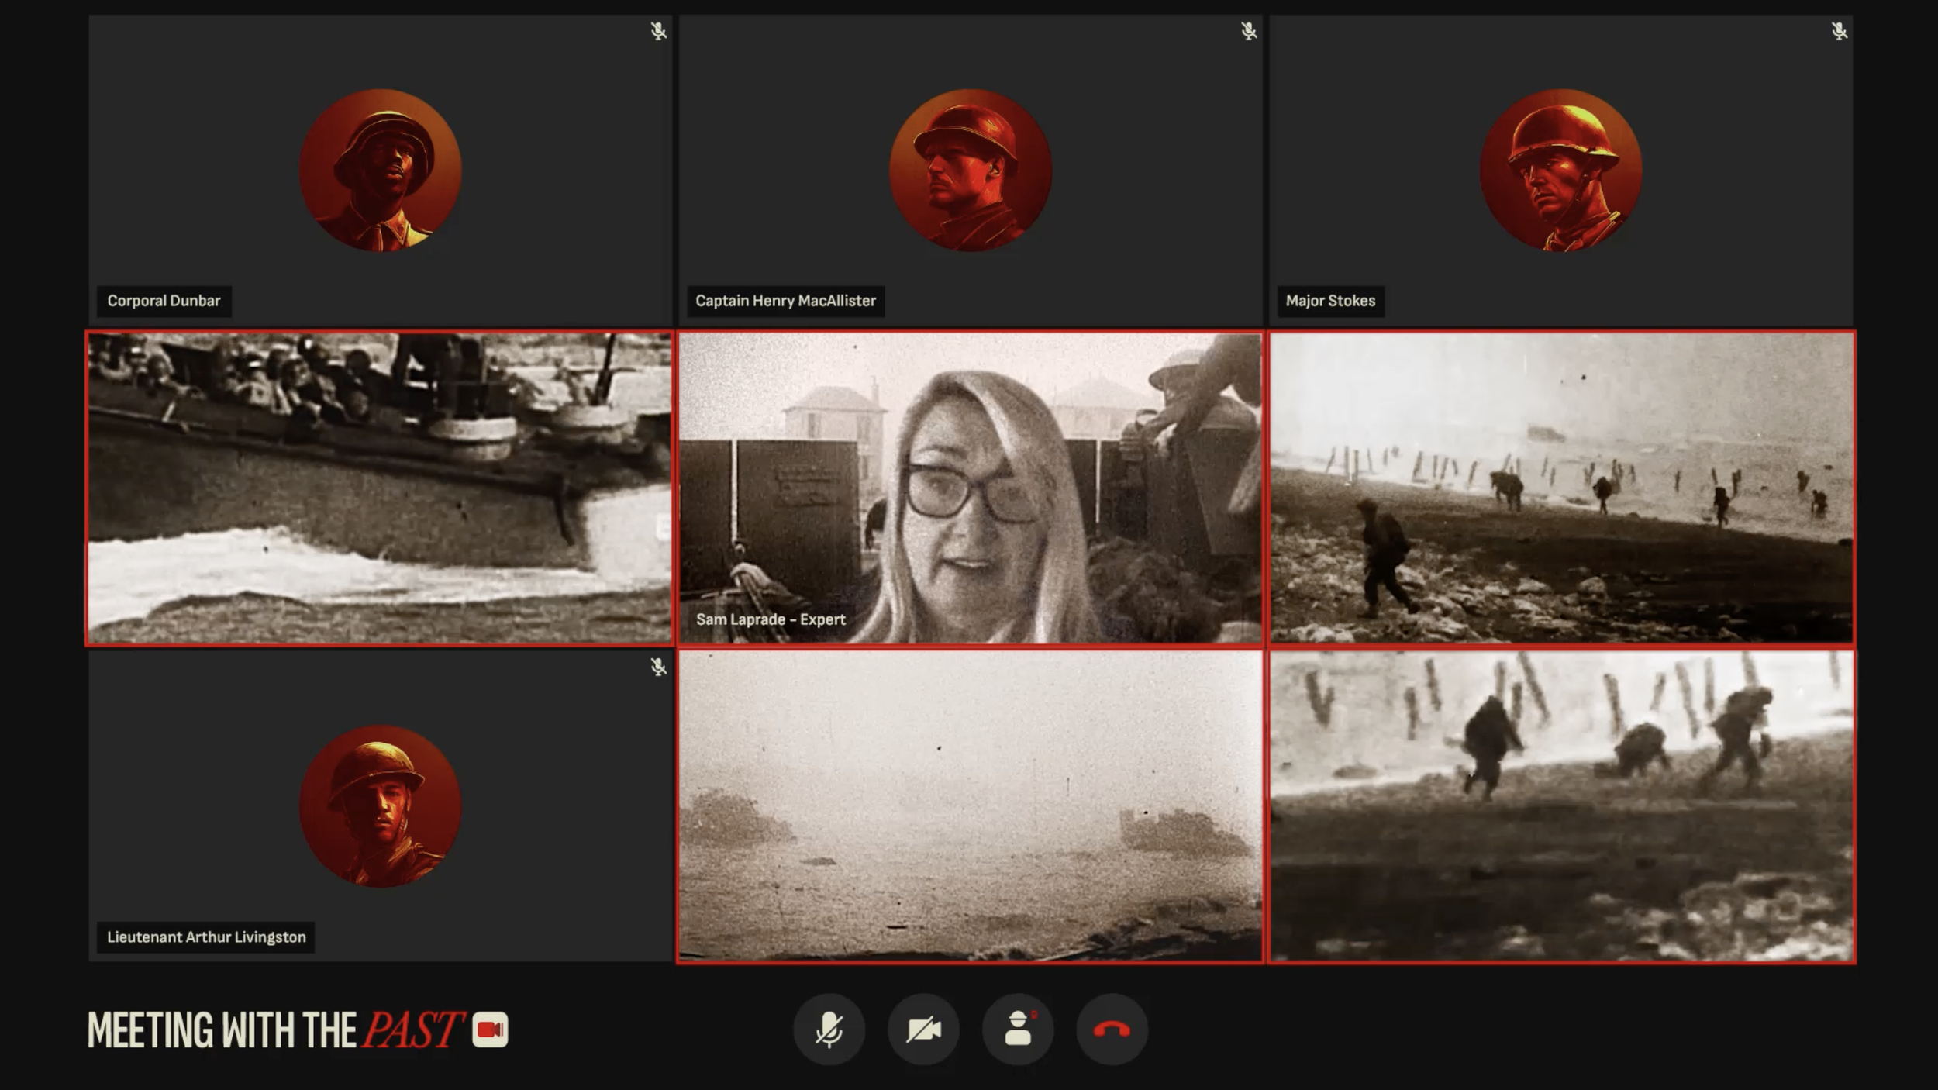Open Sam Laprade Expert video tile
Screen dimensions: 1938x1090
[970, 488]
